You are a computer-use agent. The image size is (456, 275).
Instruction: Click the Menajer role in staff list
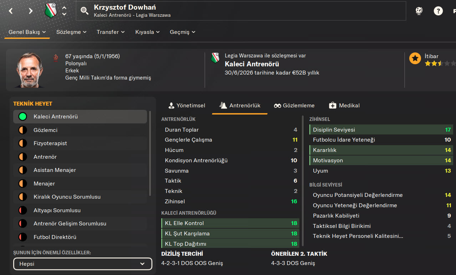44,184
